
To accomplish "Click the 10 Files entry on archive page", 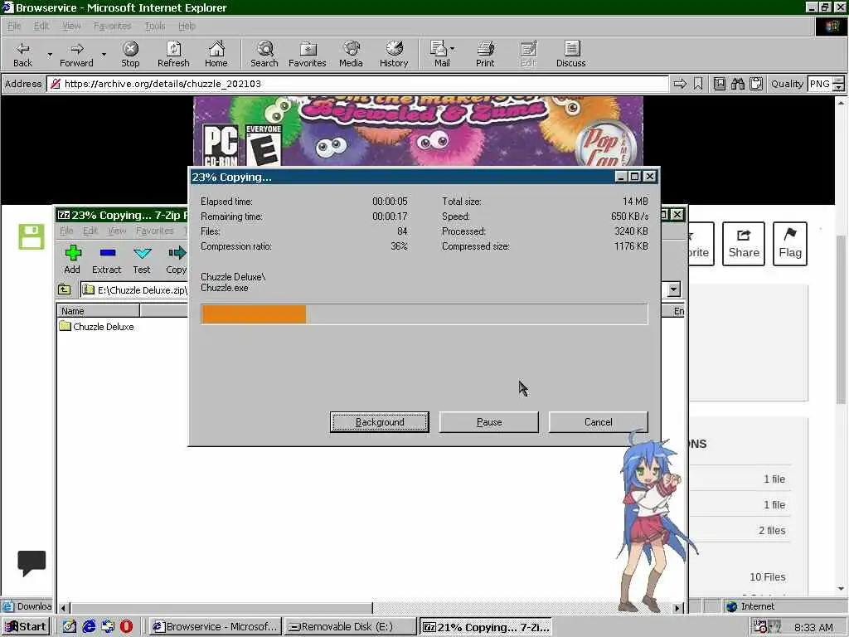I will 767,577.
